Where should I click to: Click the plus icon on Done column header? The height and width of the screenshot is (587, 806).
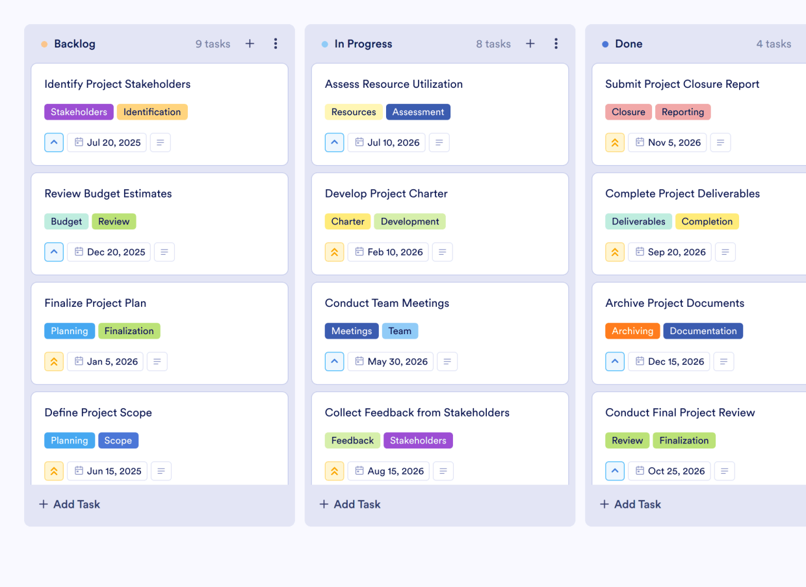pyautogui.click(x=805, y=44)
